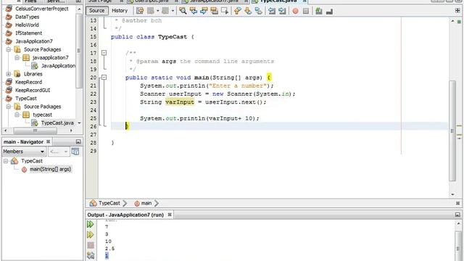Minimize the Navigator panel
The width and height of the screenshot is (464, 261).
click(x=78, y=142)
